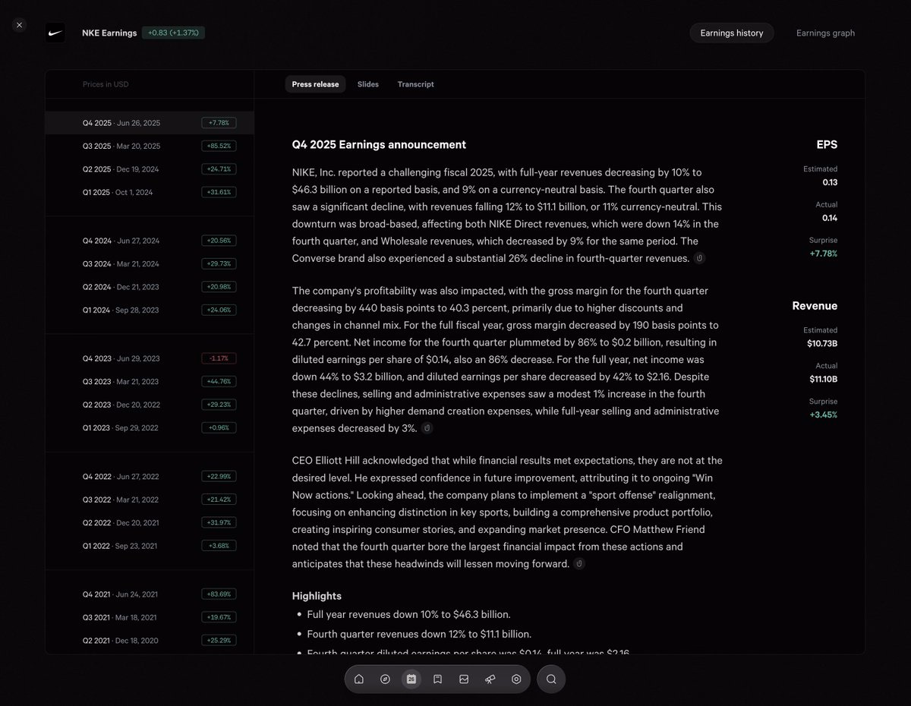Image resolution: width=911 pixels, height=706 pixels.
Task: Select Q2 2024 · Dec 21, 2023 row
Action: (150, 287)
